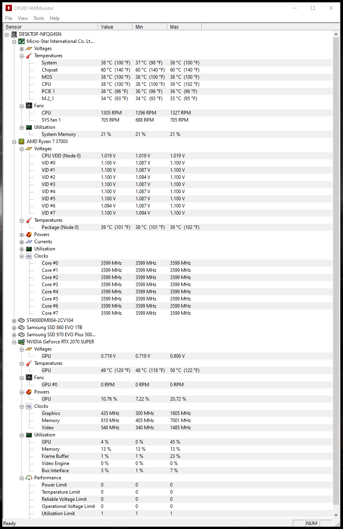Click the scrollbar up arrow

(336, 34)
